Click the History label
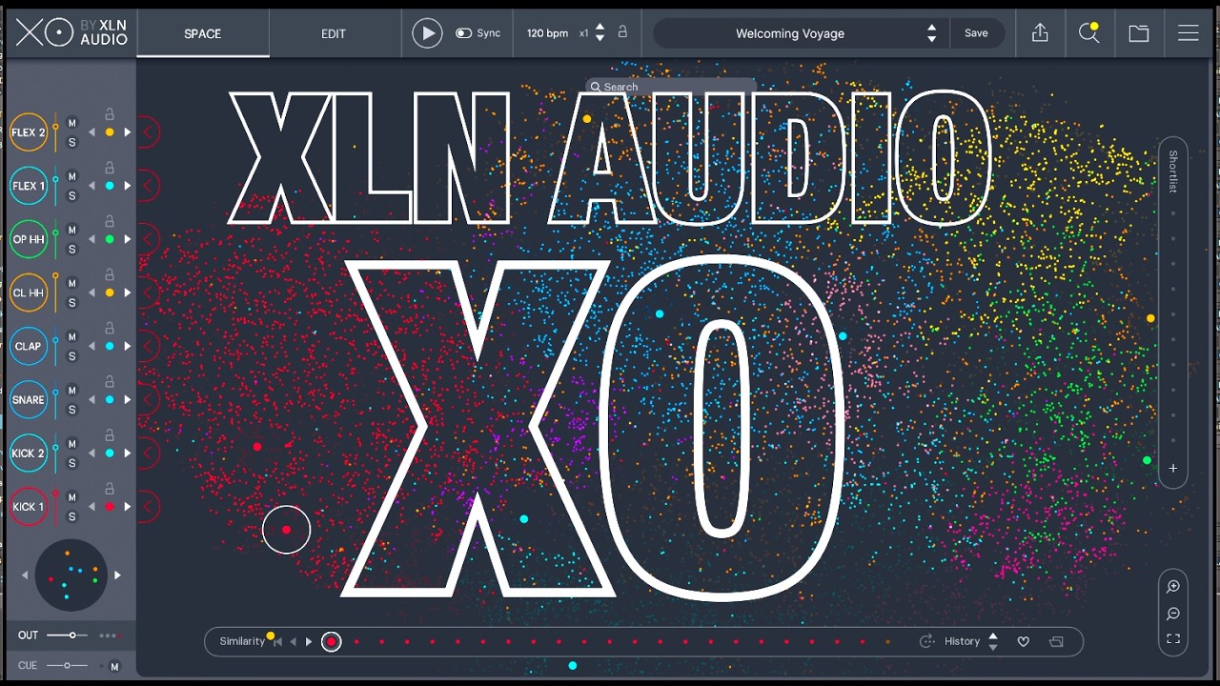1220x686 pixels. (962, 641)
